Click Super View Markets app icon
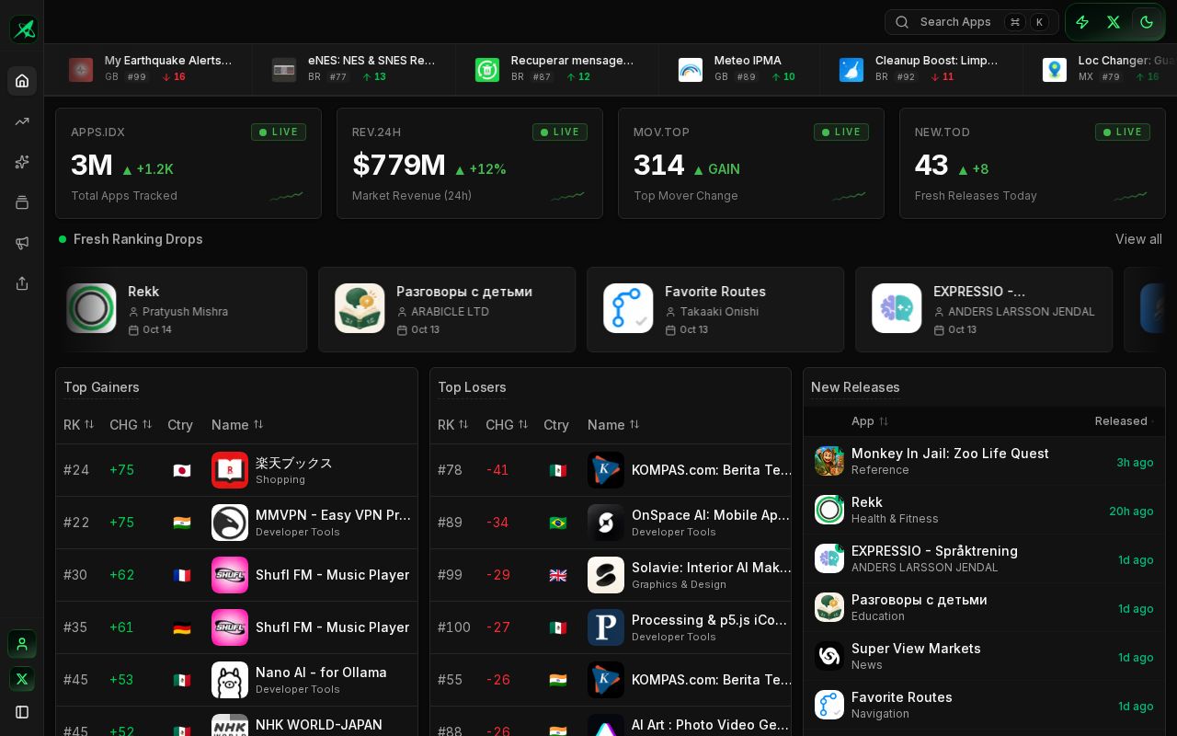Image resolution: width=1177 pixels, height=736 pixels. click(x=829, y=656)
